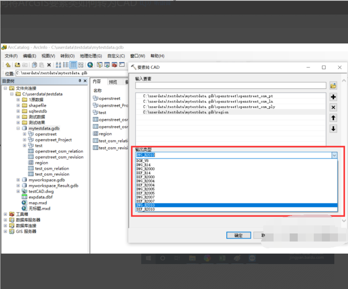Screen dimensions: 348x289
Task: Select DXF_R2000 in the output type list
Action: click(x=237, y=177)
